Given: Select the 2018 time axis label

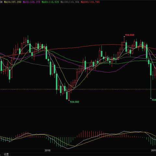Looking at the screenshot, I should click(x=47, y=150).
